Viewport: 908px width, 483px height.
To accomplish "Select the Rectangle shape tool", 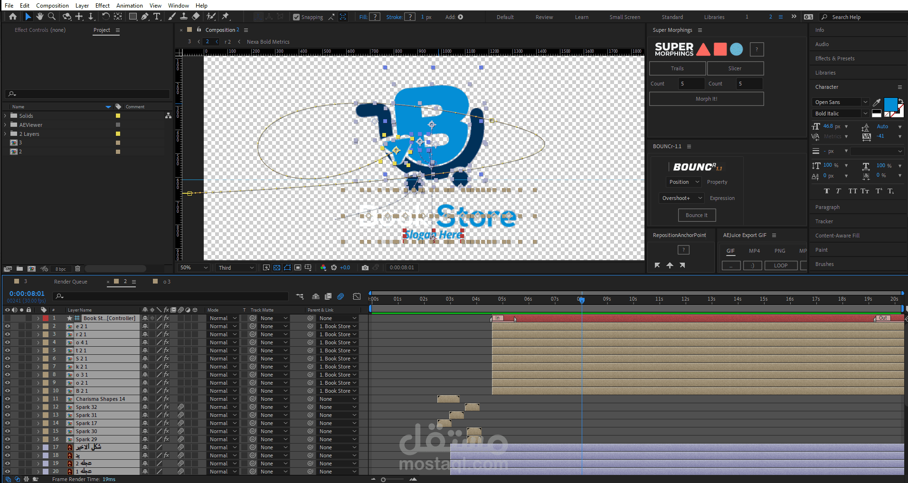I will [x=133, y=17].
